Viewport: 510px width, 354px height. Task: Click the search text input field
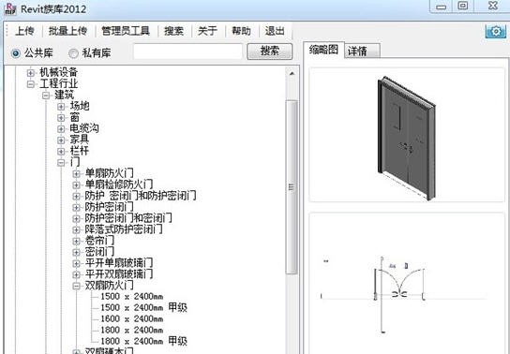coord(188,52)
